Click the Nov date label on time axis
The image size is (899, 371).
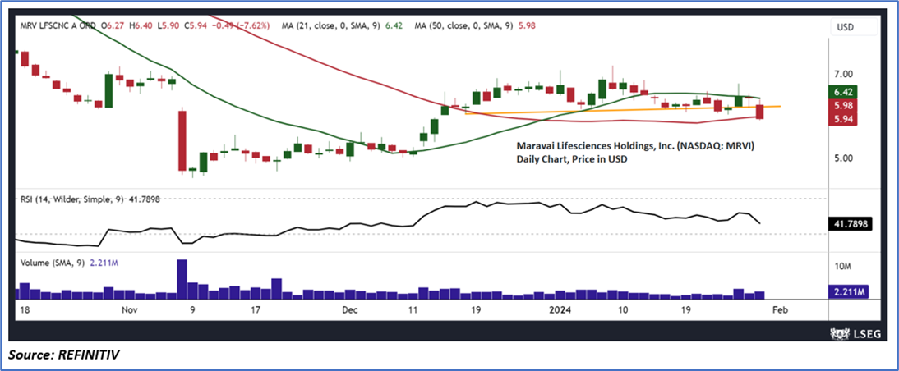pyautogui.click(x=130, y=309)
